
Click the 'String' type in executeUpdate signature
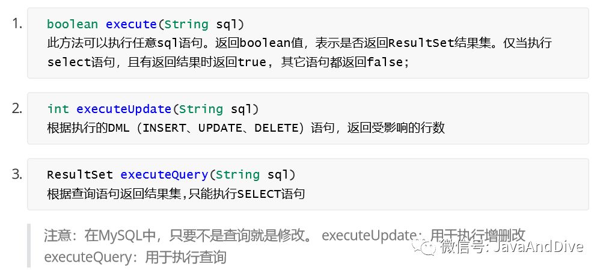201,109
